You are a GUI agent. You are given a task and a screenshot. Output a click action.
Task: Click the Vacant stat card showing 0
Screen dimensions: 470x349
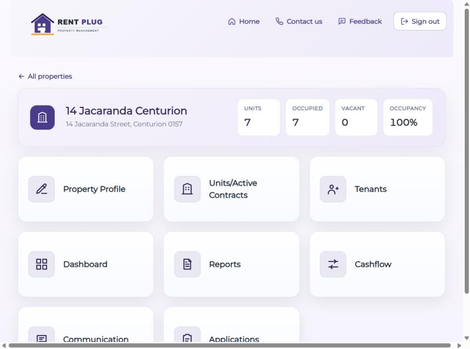coord(356,117)
